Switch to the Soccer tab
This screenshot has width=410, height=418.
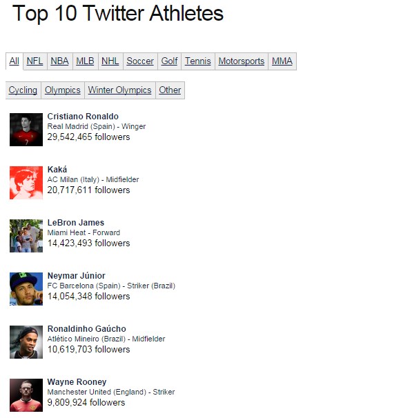pyautogui.click(x=140, y=61)
